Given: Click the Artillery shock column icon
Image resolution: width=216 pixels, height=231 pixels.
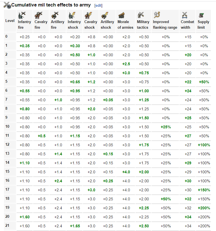Looking at the screenshot, I should tap(104, 15).
